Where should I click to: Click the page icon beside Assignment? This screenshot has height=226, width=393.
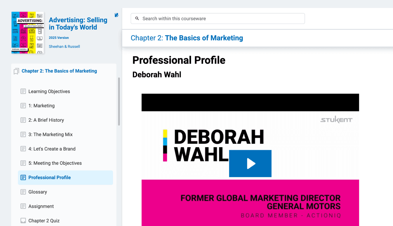click(23, 206)
